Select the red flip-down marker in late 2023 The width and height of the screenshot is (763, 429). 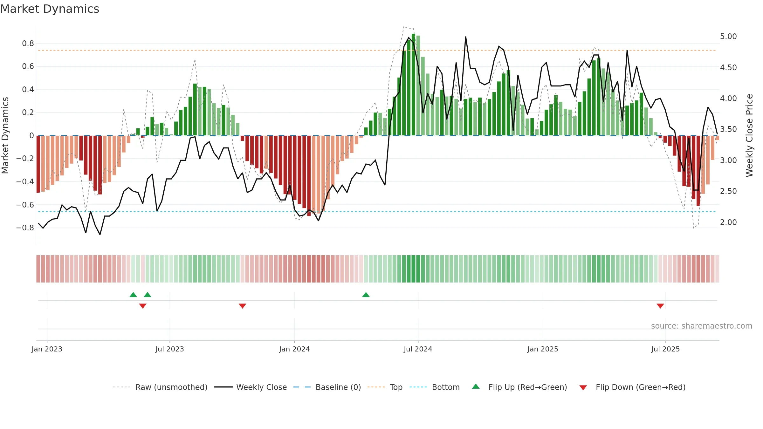(243, 306)
